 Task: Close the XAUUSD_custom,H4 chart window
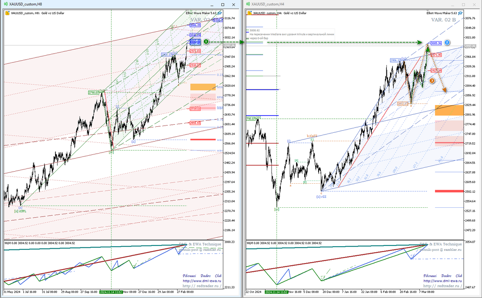[474, 4]
